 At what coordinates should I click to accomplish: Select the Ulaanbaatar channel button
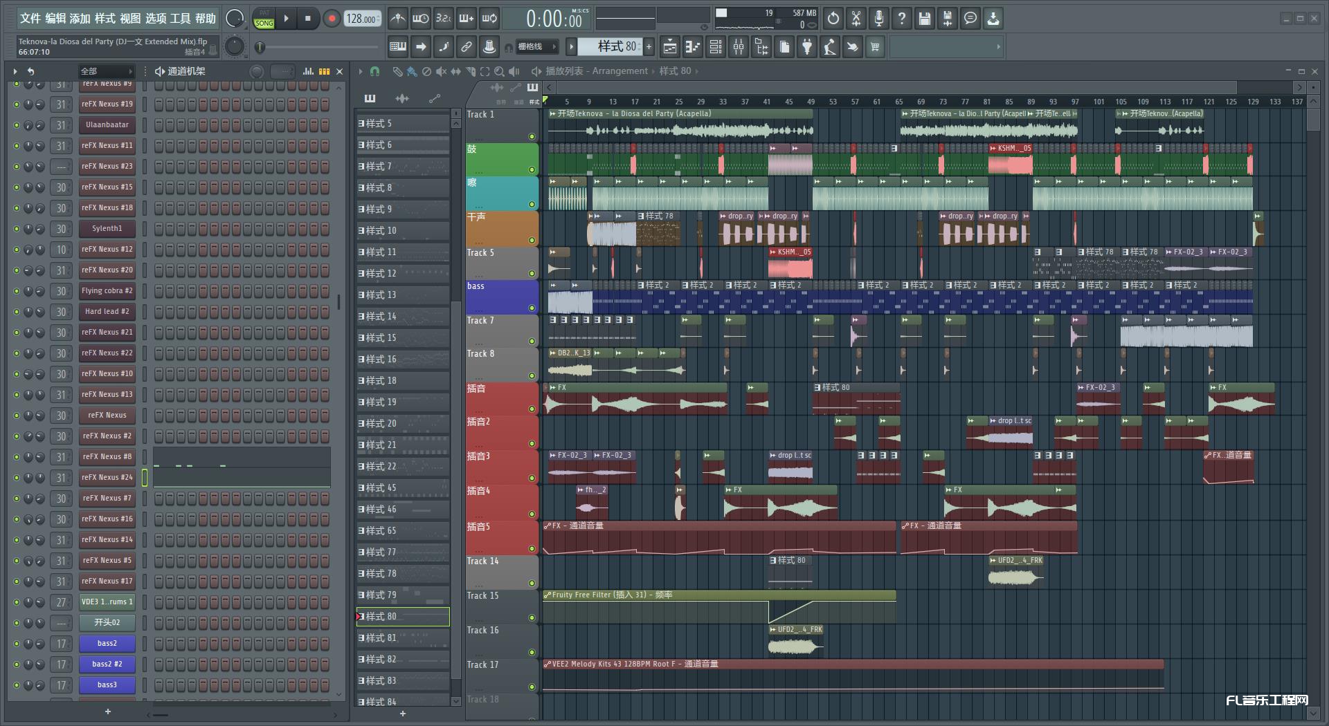click(x=107, y=125)
